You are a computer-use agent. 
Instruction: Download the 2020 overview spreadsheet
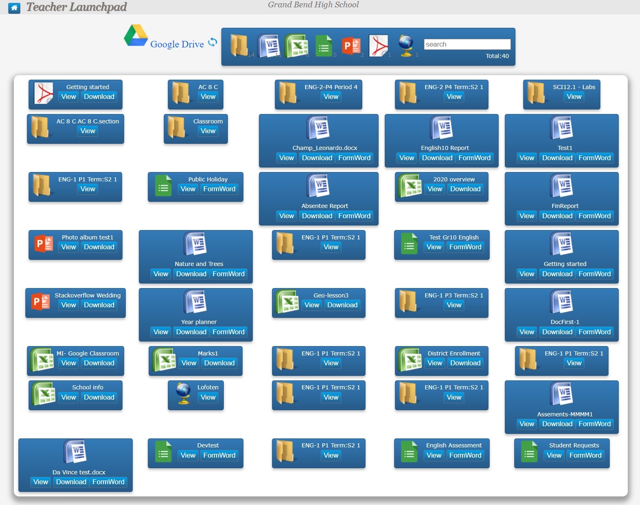[x=465, y=189]
